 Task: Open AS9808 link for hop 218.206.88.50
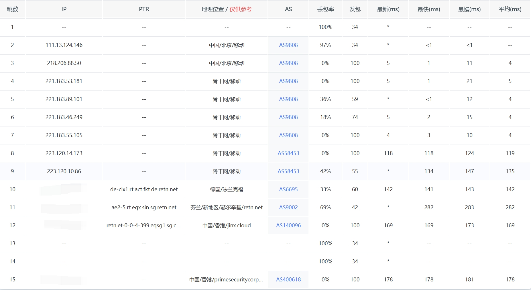tap(288, 63)
